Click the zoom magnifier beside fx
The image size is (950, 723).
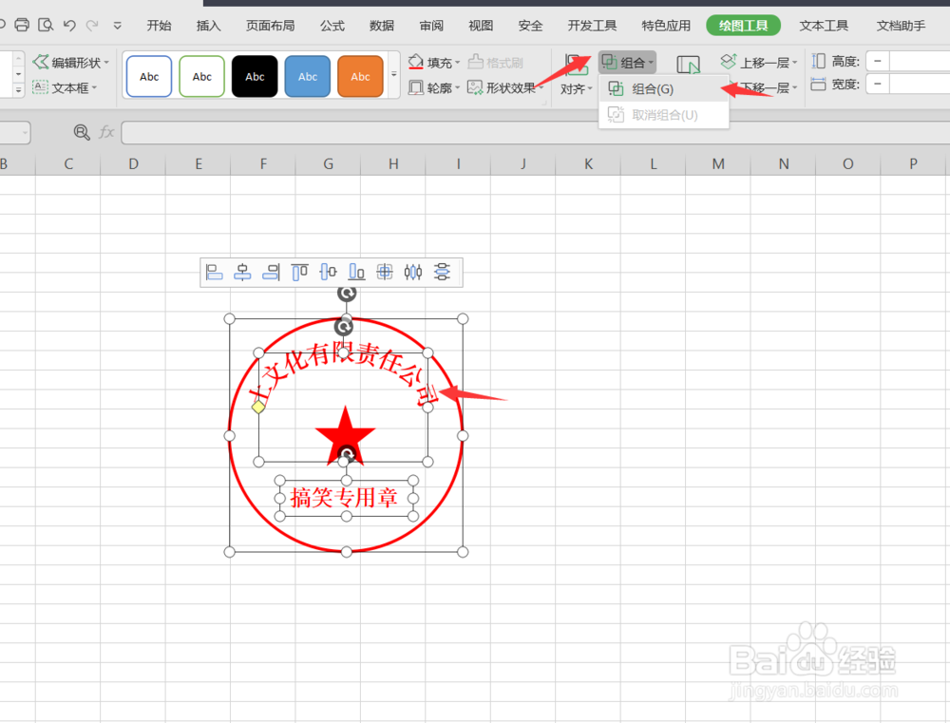tap(81, 131)
